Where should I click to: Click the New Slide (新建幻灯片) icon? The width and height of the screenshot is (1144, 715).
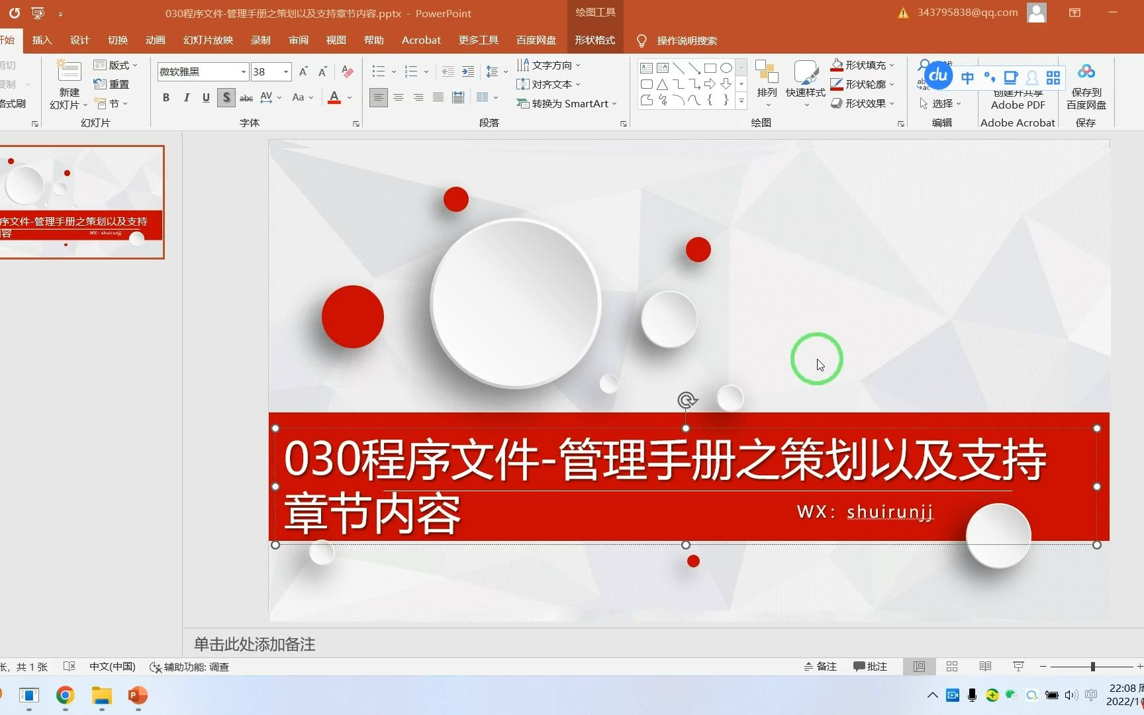[69, 71]
